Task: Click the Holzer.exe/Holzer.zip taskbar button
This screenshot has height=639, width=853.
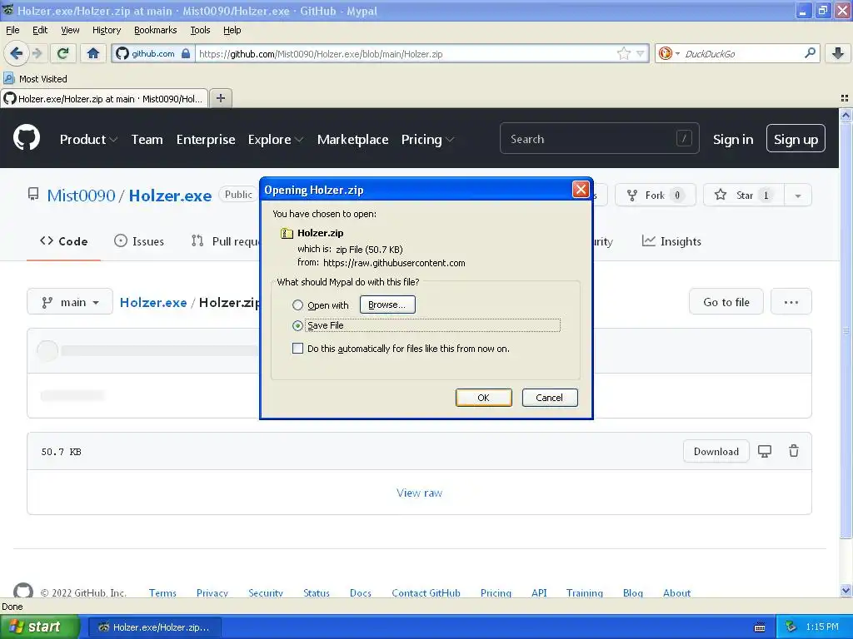Action: coord(154,627)
